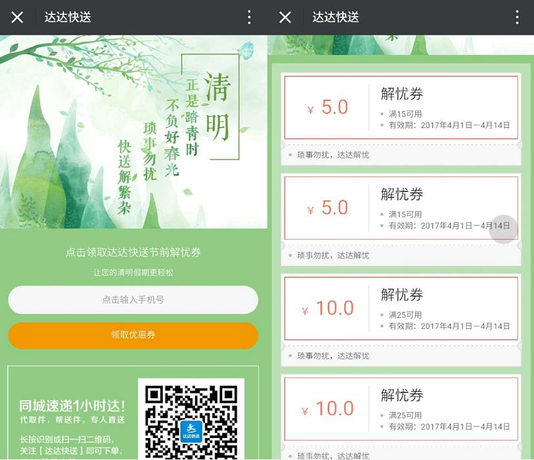The height and width of the screenshot is (460, 534).
Task: Select the last ¥10.0 解忧券 coupon amount
Action: click(327, 408)
